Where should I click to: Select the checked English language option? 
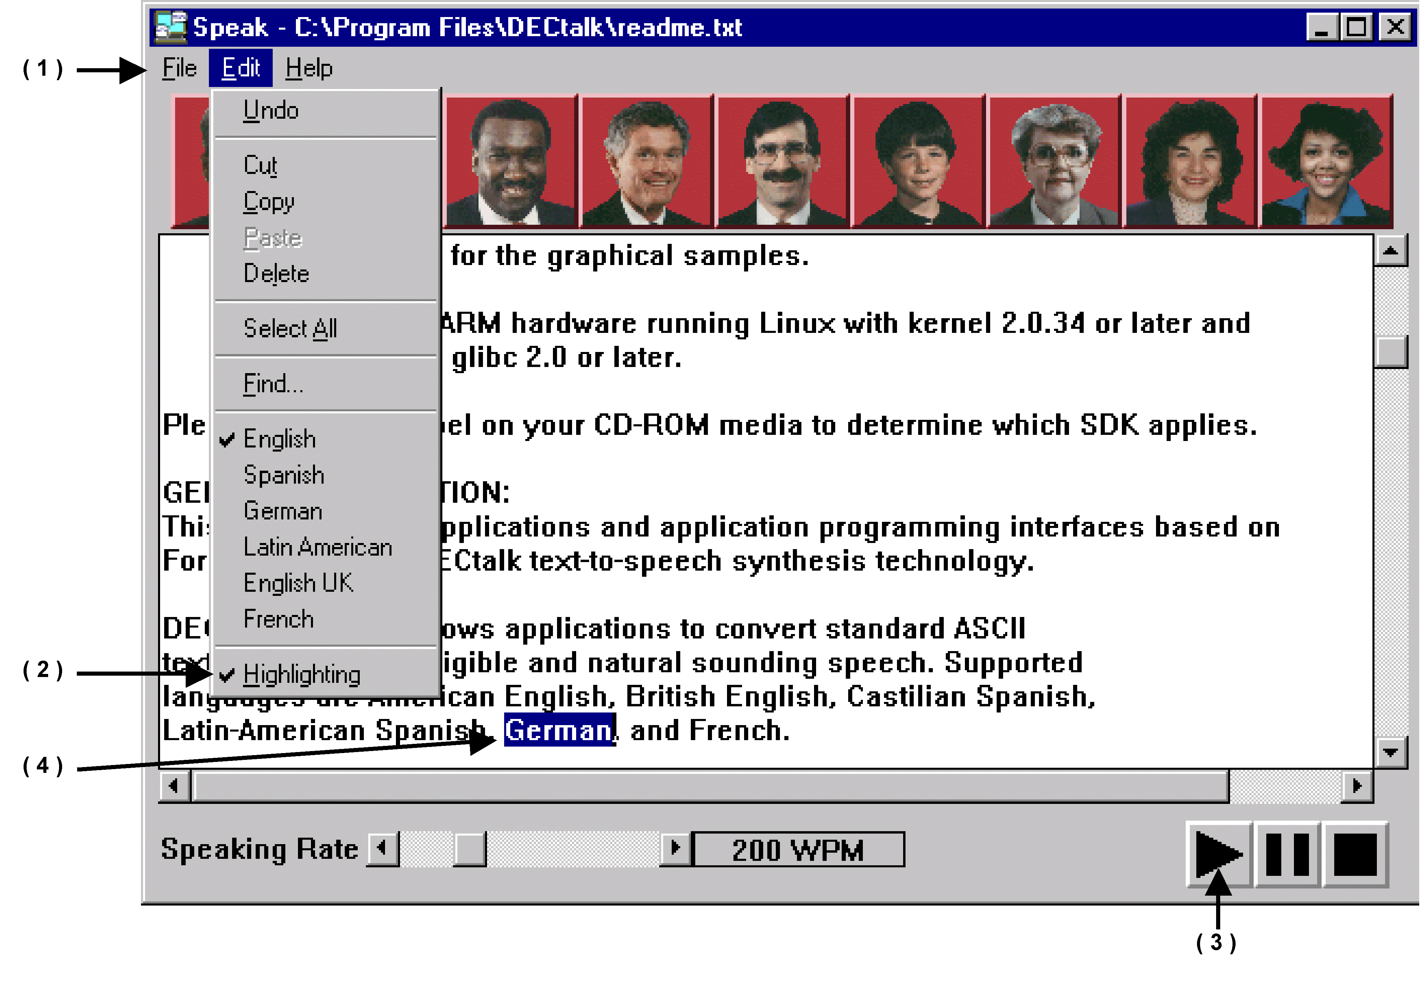(x=279, y=439)
